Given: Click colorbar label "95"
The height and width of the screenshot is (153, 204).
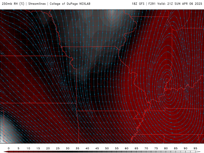Looking at the screenshot, I should tap(195, 148).
